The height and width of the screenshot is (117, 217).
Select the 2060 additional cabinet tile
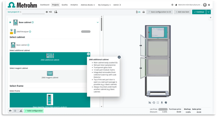coord(50,59)
